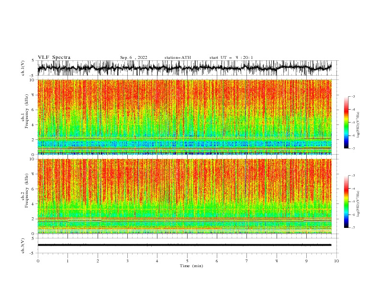Image resolution: width=379 pixels, height=293 pixels.
Task: Click the ch.1 spectrogram panel
Action: pos(185,117)
